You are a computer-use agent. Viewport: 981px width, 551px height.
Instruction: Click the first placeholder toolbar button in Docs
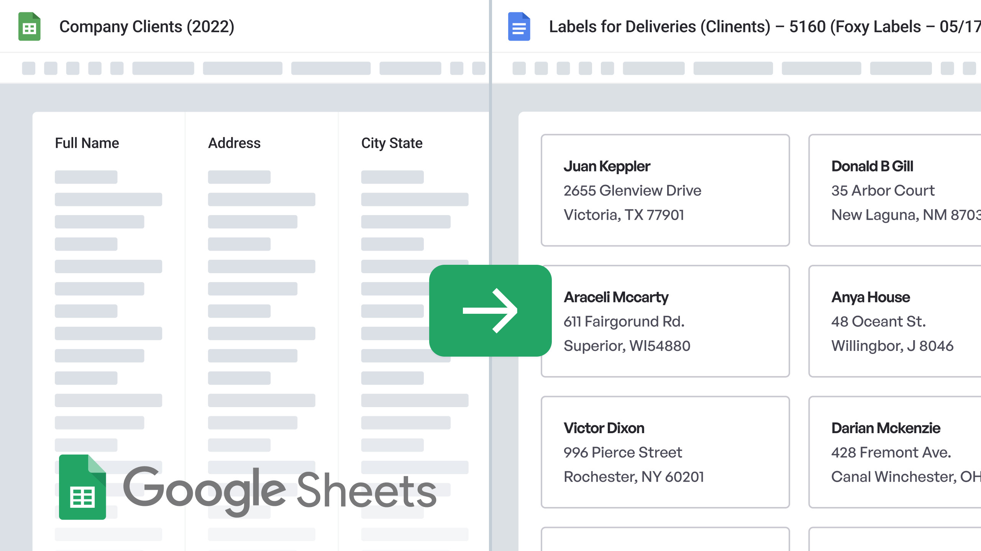(519, 68)
